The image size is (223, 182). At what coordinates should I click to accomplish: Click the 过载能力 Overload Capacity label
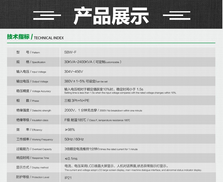[34, 149]
